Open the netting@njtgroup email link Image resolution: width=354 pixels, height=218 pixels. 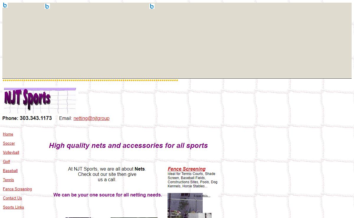pyautogui.click(x=91, y=118)
